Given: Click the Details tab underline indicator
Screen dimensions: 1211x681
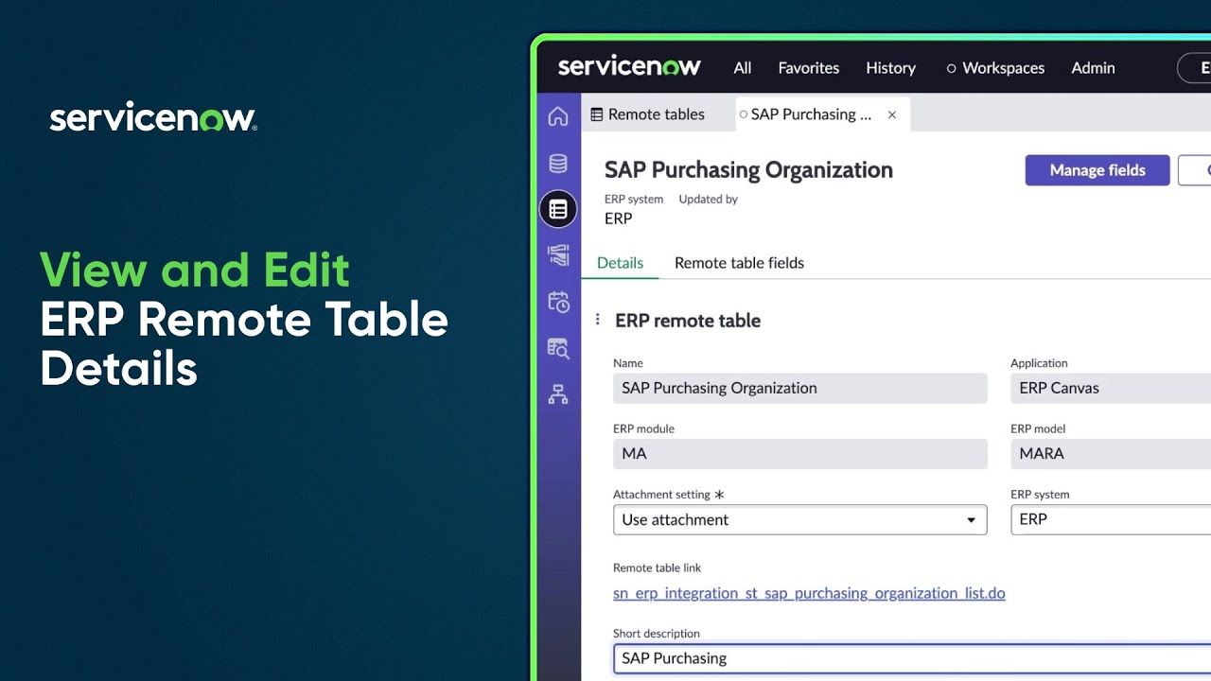Looking at the screenshot, I should [x=620, y=276].
